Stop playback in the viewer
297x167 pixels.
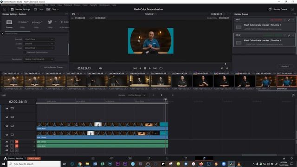pyautogui.click(x=145, y=68)
